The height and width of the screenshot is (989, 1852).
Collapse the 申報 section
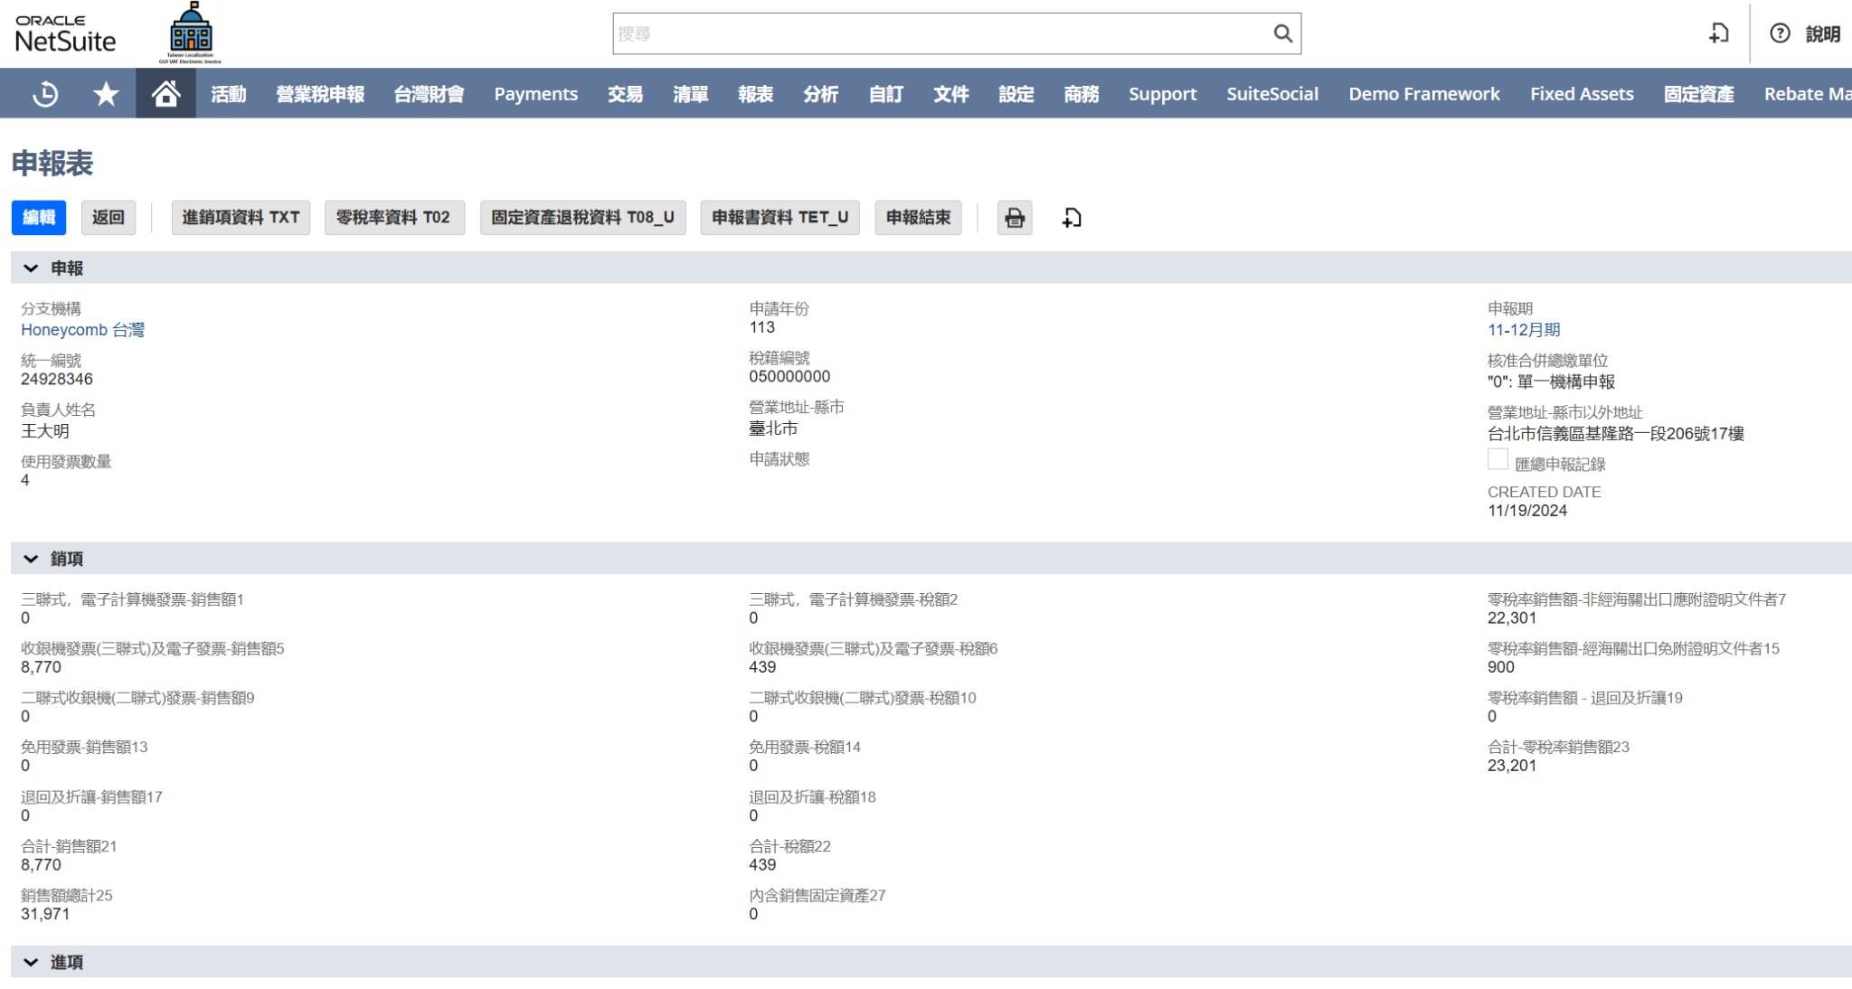click(31, 268)
